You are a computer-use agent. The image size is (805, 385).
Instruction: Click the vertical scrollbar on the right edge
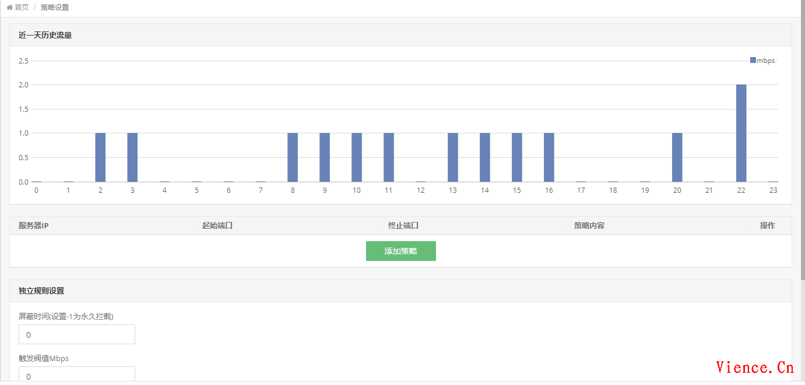(802, 175)
